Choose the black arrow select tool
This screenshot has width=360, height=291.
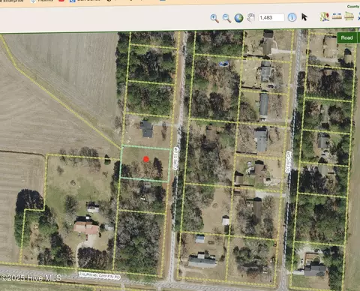click(304, 17)
